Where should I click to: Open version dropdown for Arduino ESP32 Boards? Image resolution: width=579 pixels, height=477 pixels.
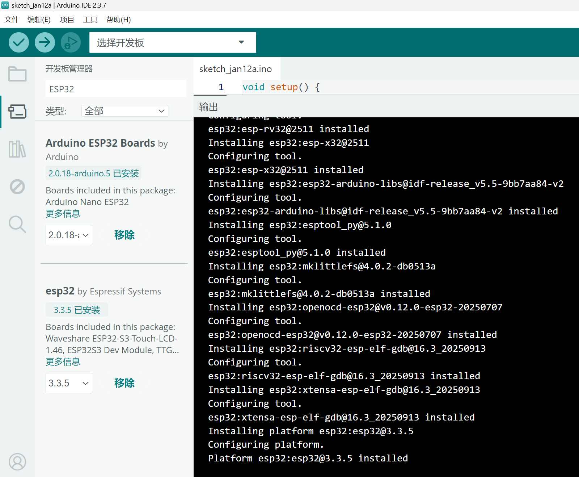(69, 235)
